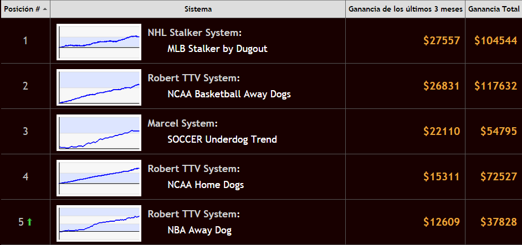Open the NBA Away Dog chart thumbnail

[x=99, y=223]
